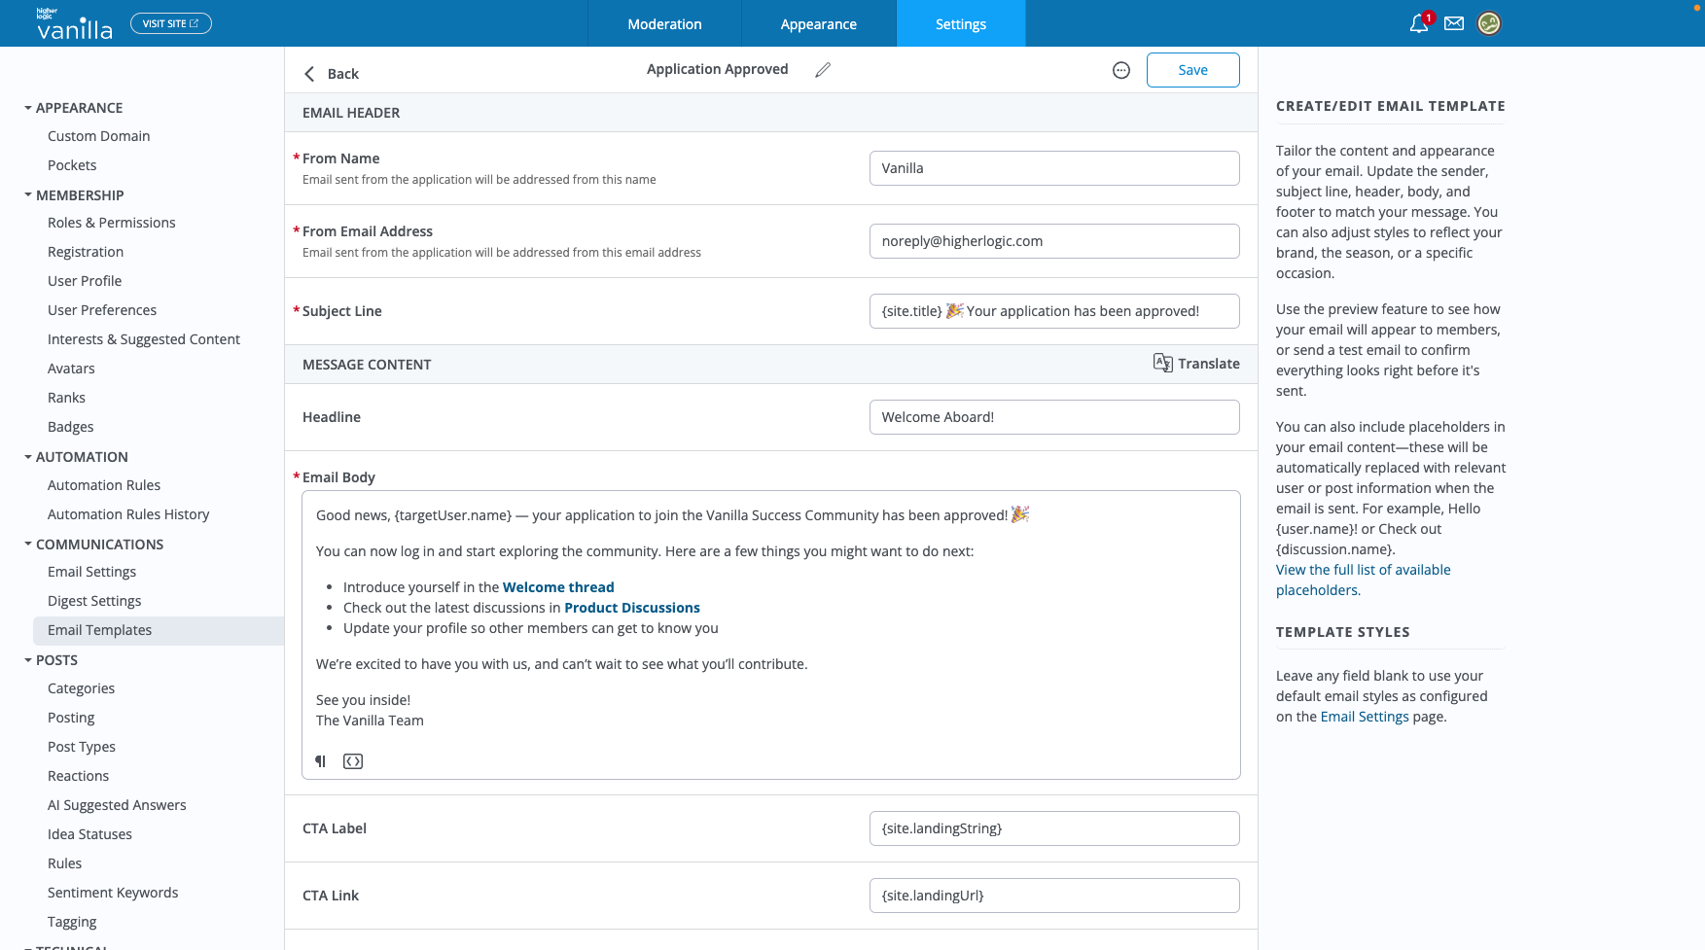Click the From Name input field

coord(1054,168)
